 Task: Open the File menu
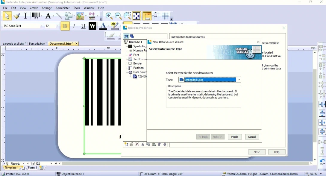pyautogui.click(x=5, y=8)
